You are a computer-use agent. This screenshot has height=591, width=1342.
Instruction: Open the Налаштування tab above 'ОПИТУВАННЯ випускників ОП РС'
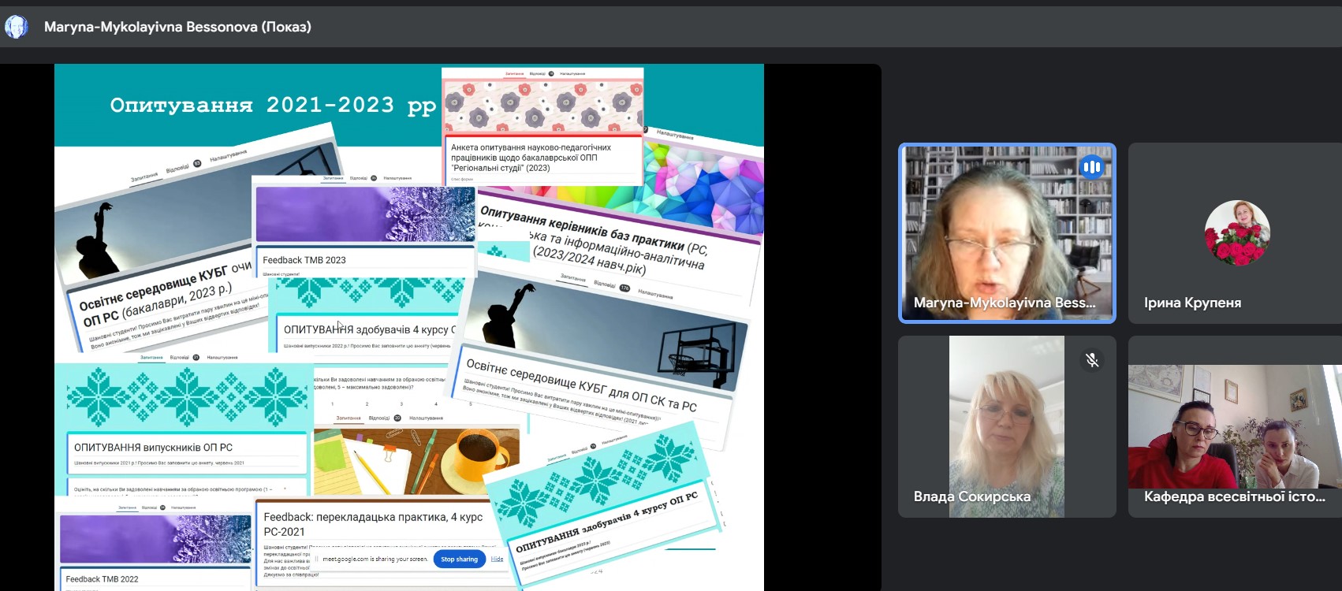[222, 357]
